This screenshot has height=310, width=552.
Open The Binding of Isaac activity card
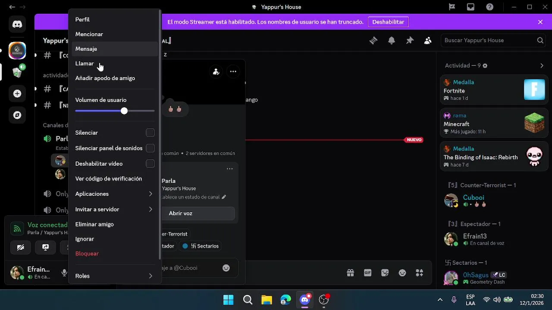coord(494,157)
